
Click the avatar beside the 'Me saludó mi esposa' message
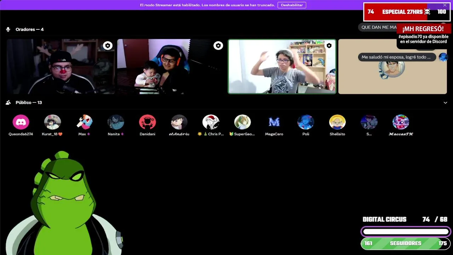pyautogui.click(x=443, y=57)
